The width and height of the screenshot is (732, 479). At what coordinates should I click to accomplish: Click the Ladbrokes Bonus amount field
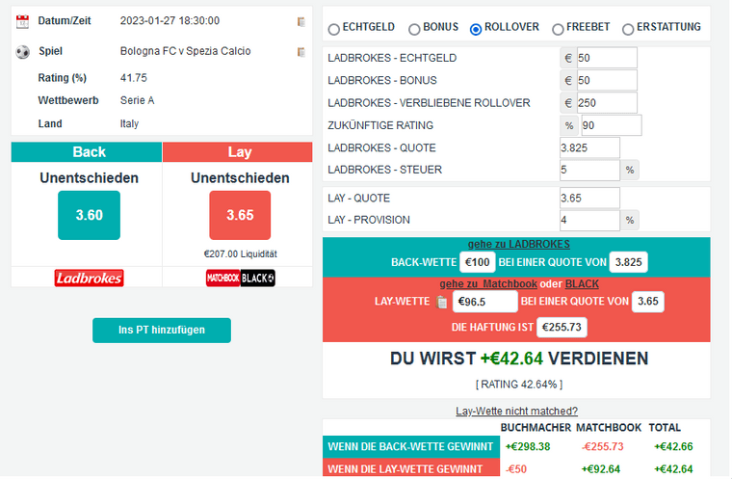(x=608, y=80)
